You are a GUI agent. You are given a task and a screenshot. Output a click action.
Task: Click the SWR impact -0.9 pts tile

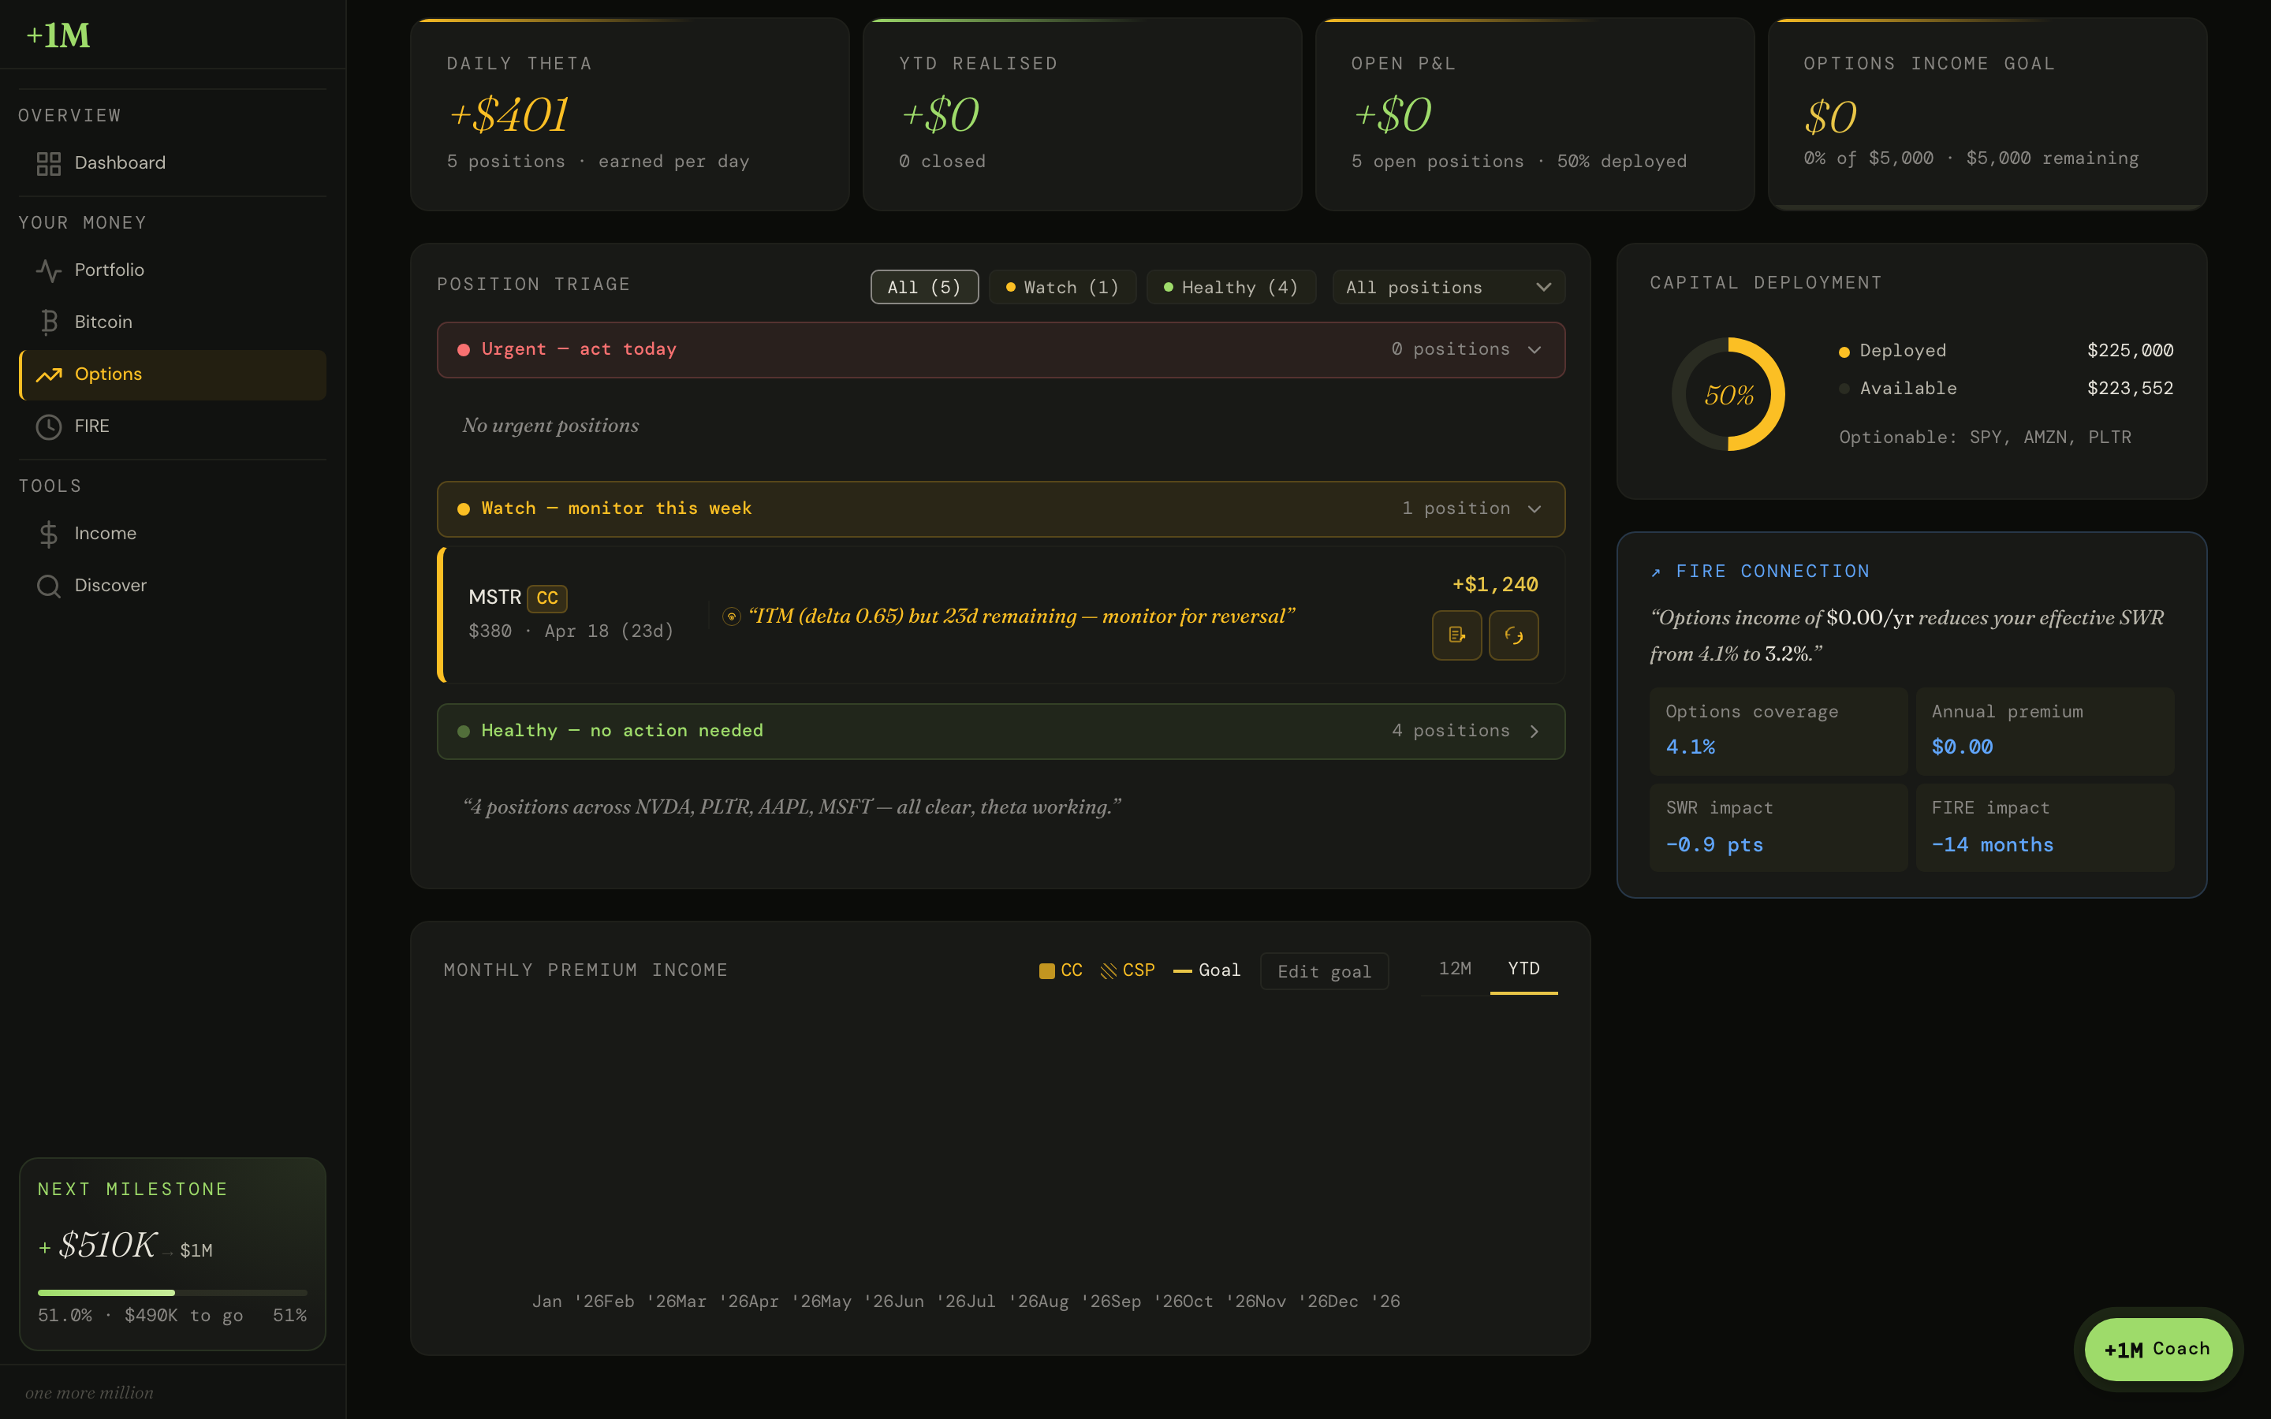pyautogui.click(x=1778, y=828)
